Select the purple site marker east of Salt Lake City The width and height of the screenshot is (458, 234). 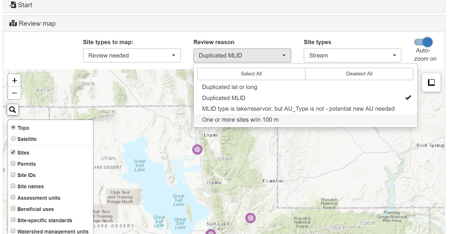[250, 218]
